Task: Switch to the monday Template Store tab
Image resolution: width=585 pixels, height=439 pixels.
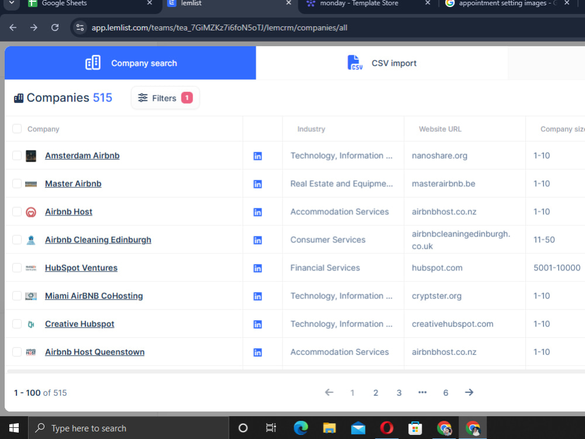Action: coord(368,5)
